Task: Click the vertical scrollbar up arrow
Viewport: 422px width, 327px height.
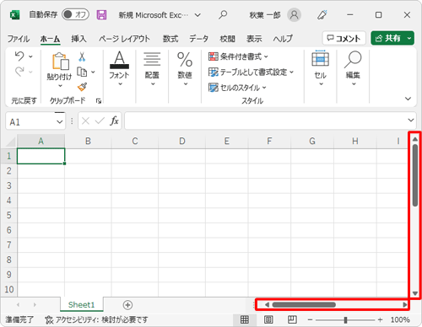Action: 415,139
